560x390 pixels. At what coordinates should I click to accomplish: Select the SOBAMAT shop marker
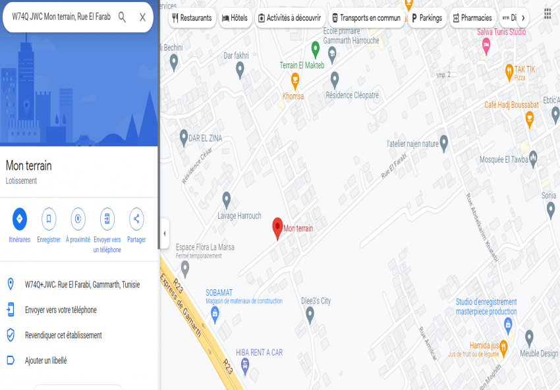215,316
